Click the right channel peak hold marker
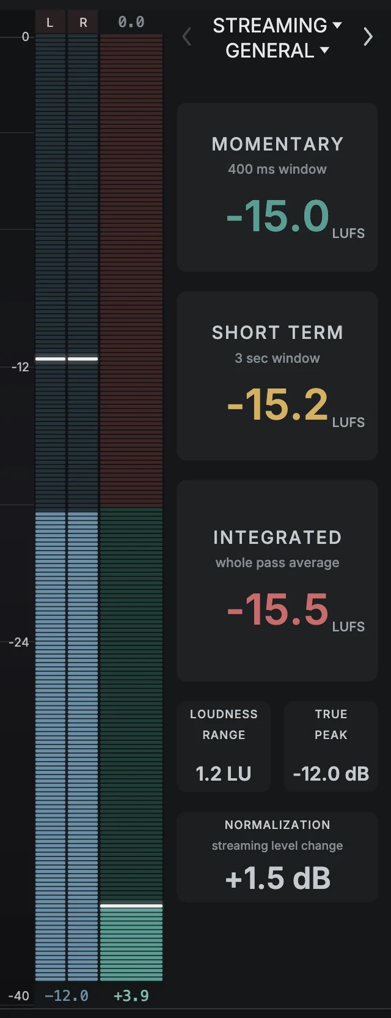This screenshot has height=1018, width=391. (x=83, y=359)
